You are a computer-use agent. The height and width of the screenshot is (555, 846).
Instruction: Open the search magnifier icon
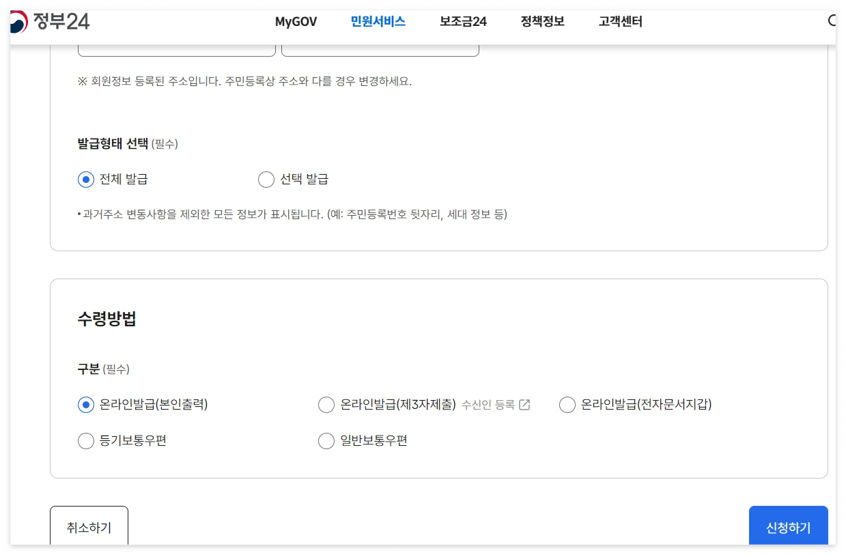coord(832,21)
